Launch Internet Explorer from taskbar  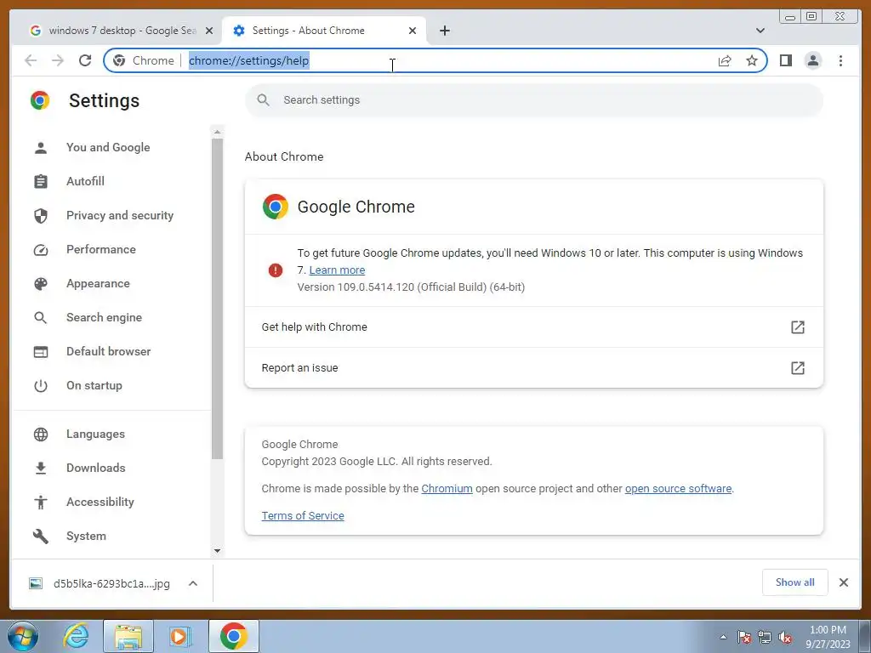click(76, 636)
